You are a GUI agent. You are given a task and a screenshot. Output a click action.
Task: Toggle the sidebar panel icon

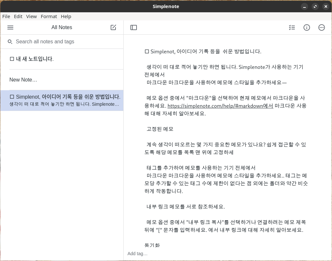pos(134,27)
